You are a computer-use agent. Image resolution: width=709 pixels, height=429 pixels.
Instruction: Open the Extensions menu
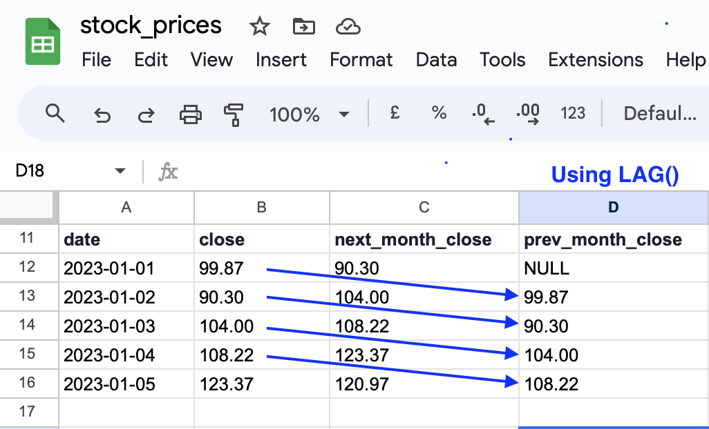click(595, 60)
